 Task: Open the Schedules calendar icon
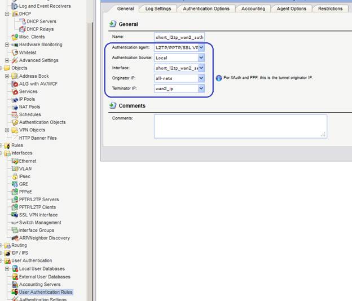(15, 114)
